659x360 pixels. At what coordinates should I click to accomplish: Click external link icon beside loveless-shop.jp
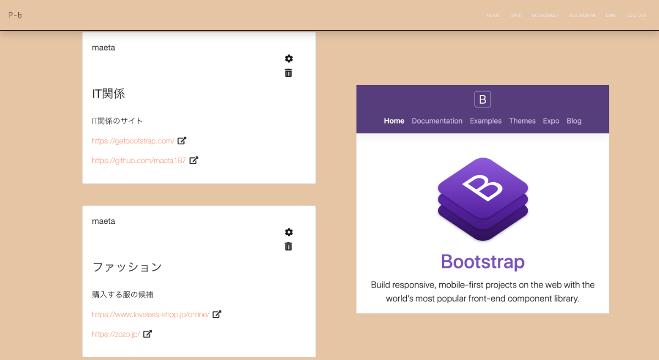pos(217,314)
